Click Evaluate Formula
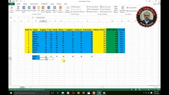 (x=106, y=12)
